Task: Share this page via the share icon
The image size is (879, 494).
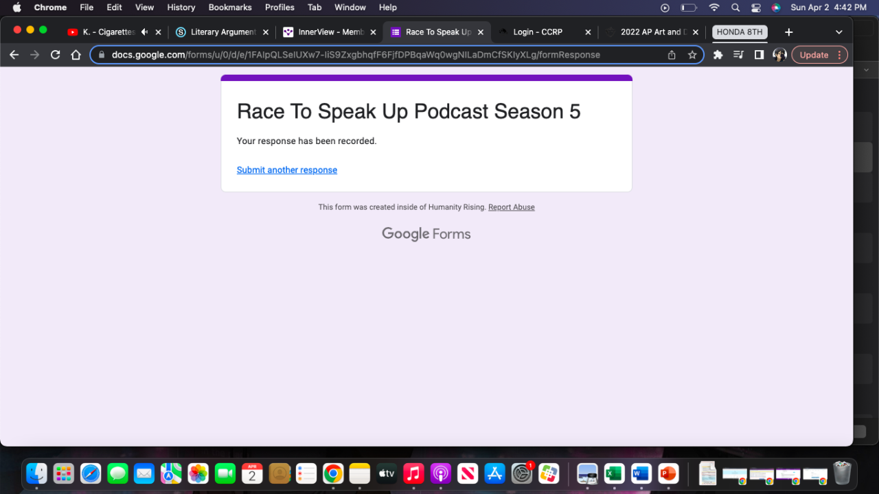Action: point(672,55)
